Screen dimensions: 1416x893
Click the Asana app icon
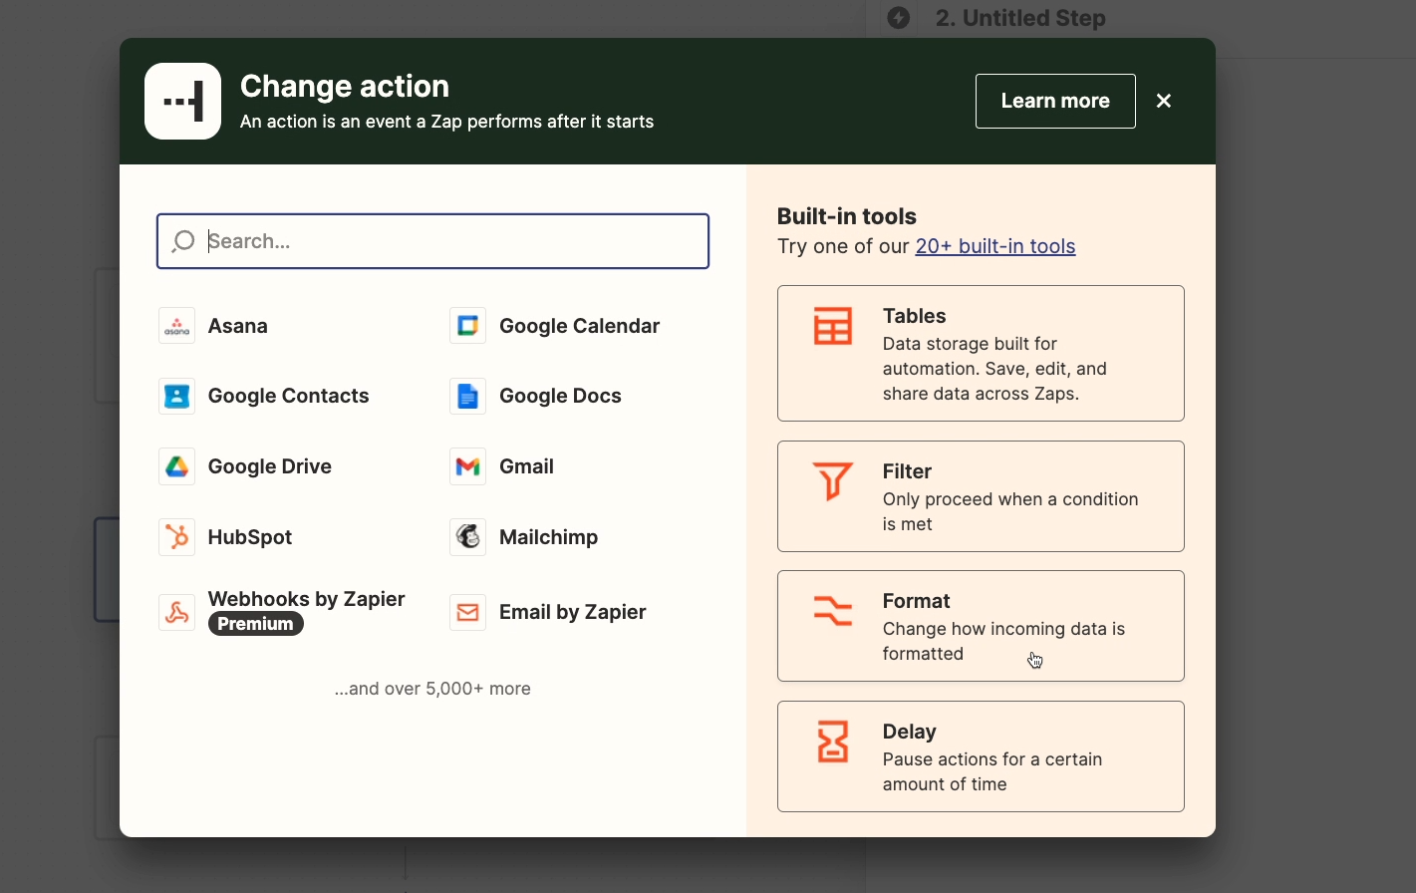tap(176, 326)
